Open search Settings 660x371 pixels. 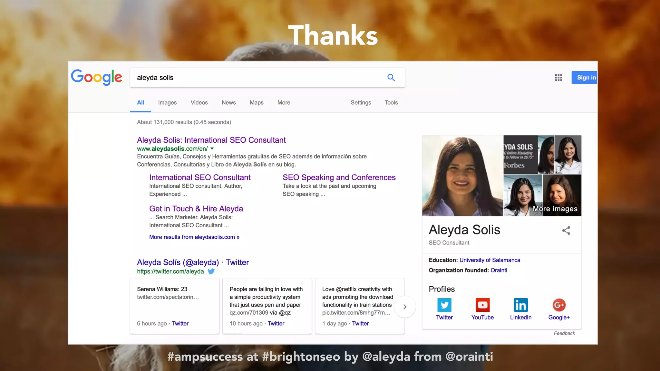(361, 103)
